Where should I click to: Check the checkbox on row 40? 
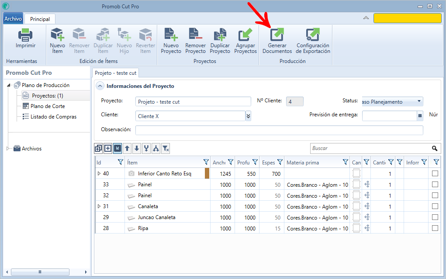tap(435, 173)
